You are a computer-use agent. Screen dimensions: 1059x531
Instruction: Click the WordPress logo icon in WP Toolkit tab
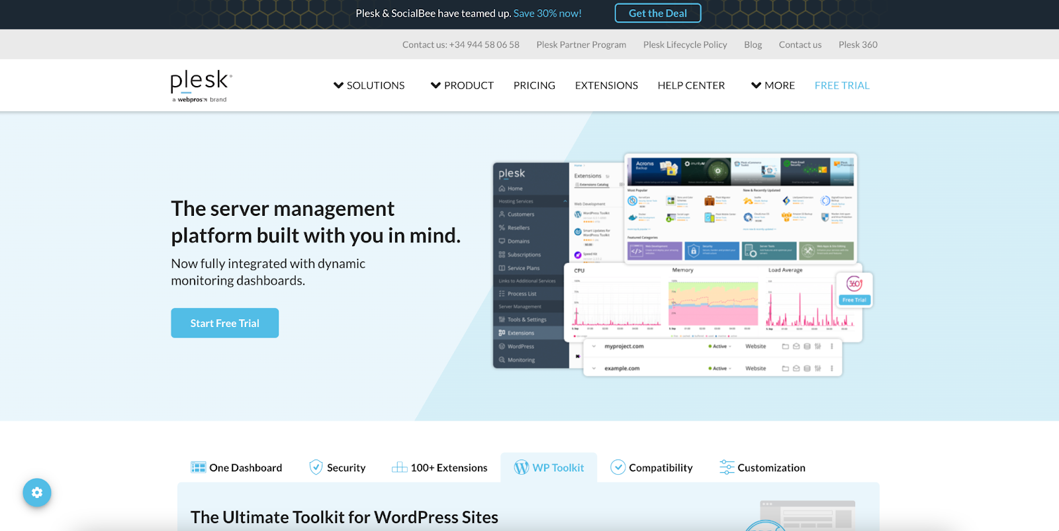[x=522, y=467]
